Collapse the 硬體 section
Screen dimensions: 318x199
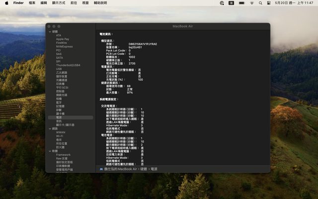click(49, 32)
